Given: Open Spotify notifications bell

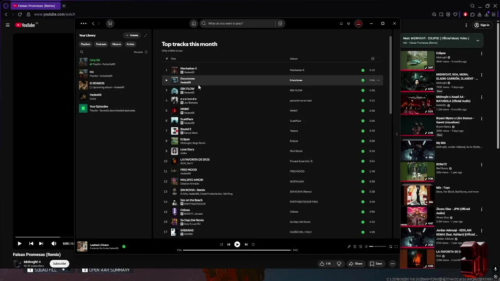Looking at the screenshot, I should pos(341,23).
